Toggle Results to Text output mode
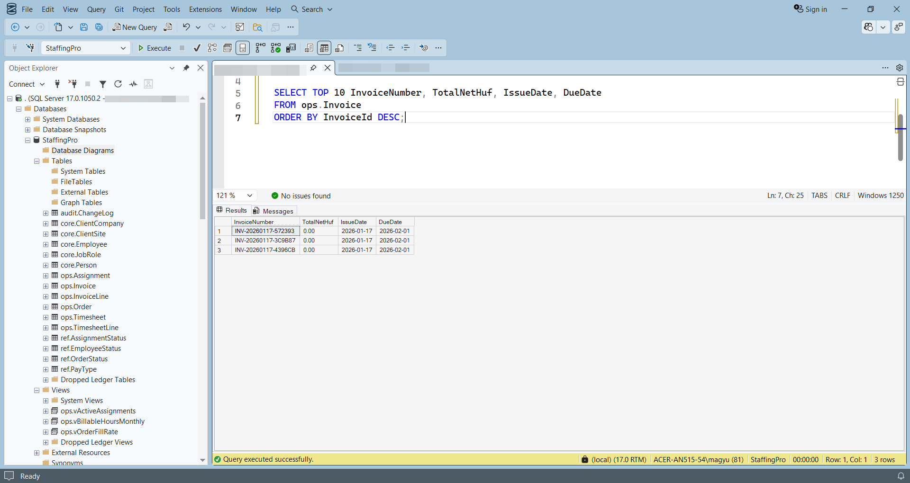Screen dimensions: 910x483 [x=309, y=48]
